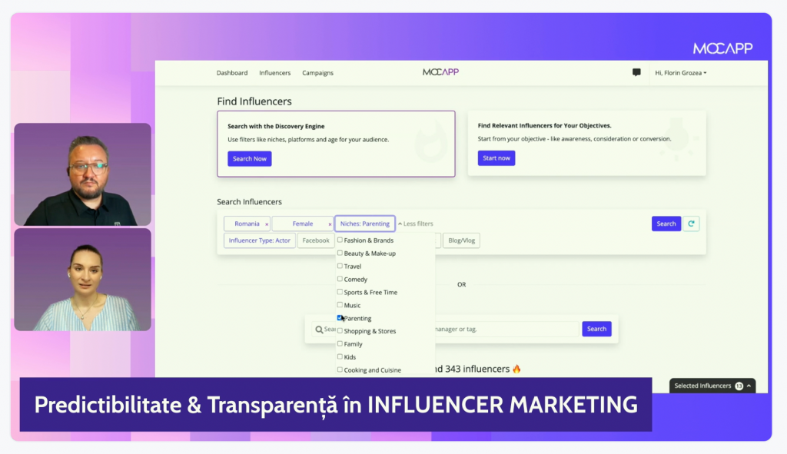Select Find Relevant Influencers for Your Objectives card
This screenshot has width=787, height=454.
[586, 144]
